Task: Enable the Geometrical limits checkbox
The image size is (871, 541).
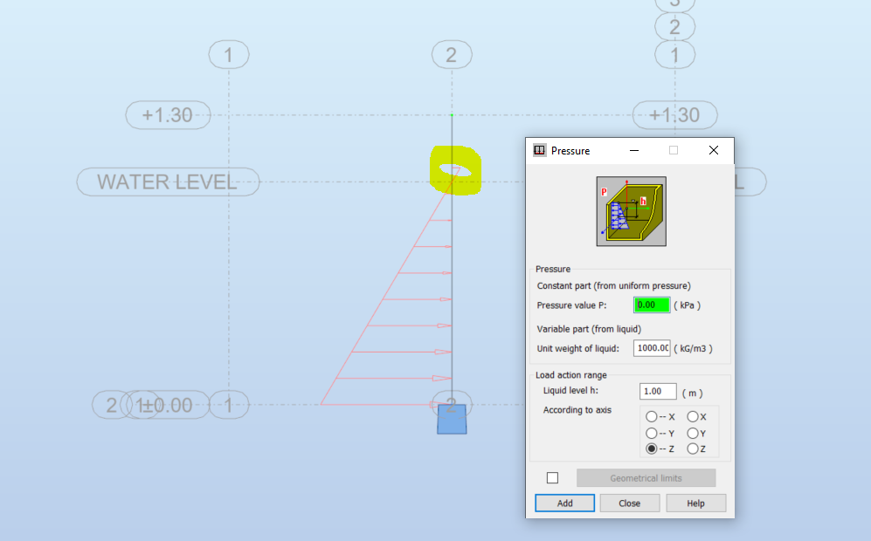Action: [x=551, y=477]
